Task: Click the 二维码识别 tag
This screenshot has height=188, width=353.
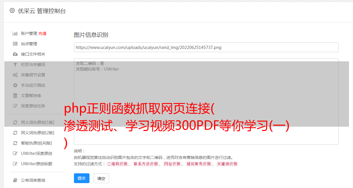Action: click(x=117, y=164)
